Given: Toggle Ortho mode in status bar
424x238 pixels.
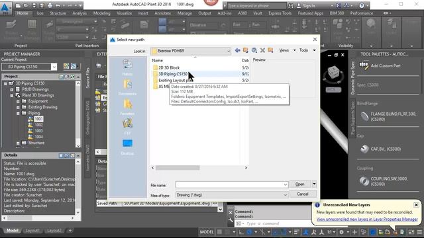Looking at the screenshot, I should click(241, 232).
